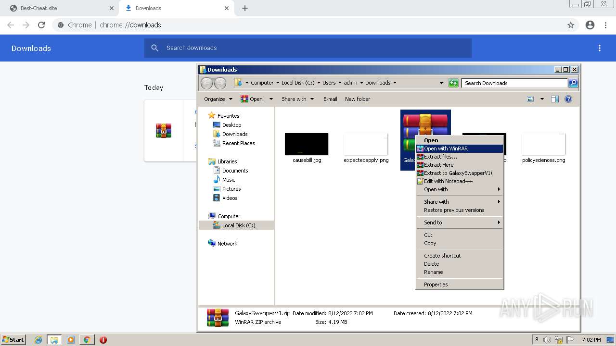Screen dimensions: 616x346
Task: Select Restore previous versions
Action: point(460,210)
